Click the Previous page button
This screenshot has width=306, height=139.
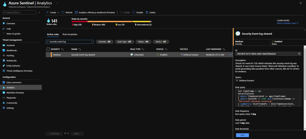(x=54, y=134)
